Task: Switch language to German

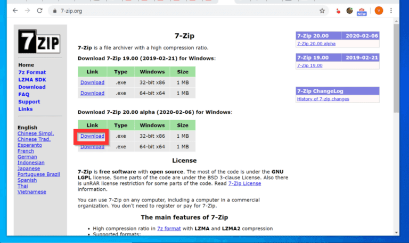Action: [x=27, y=157]
